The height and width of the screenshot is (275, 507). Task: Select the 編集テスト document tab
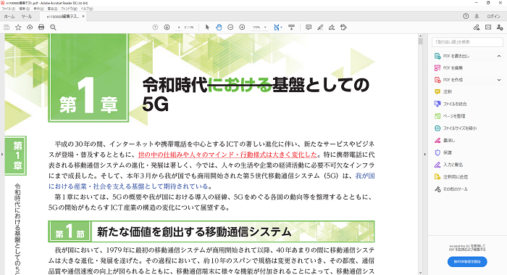click(x=63, y=16)
